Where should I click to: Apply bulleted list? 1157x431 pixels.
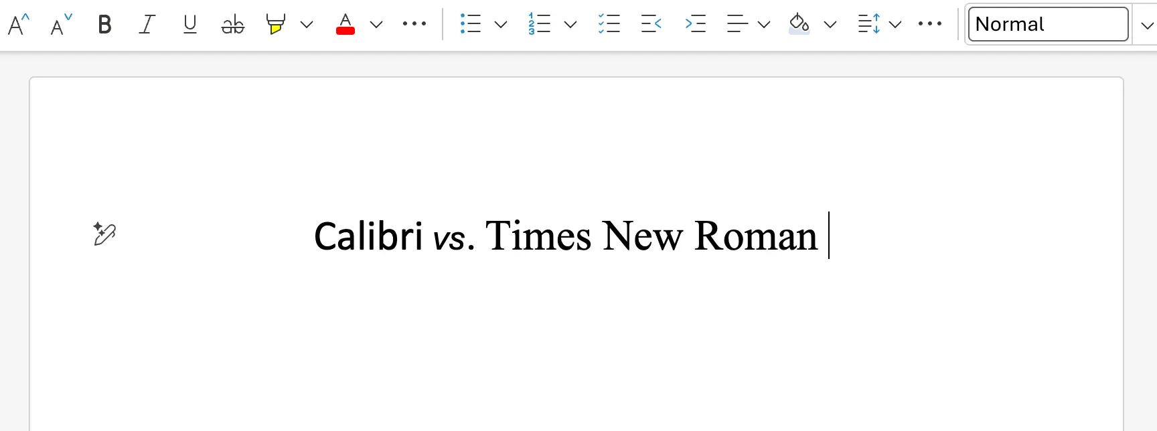(471, 24)
